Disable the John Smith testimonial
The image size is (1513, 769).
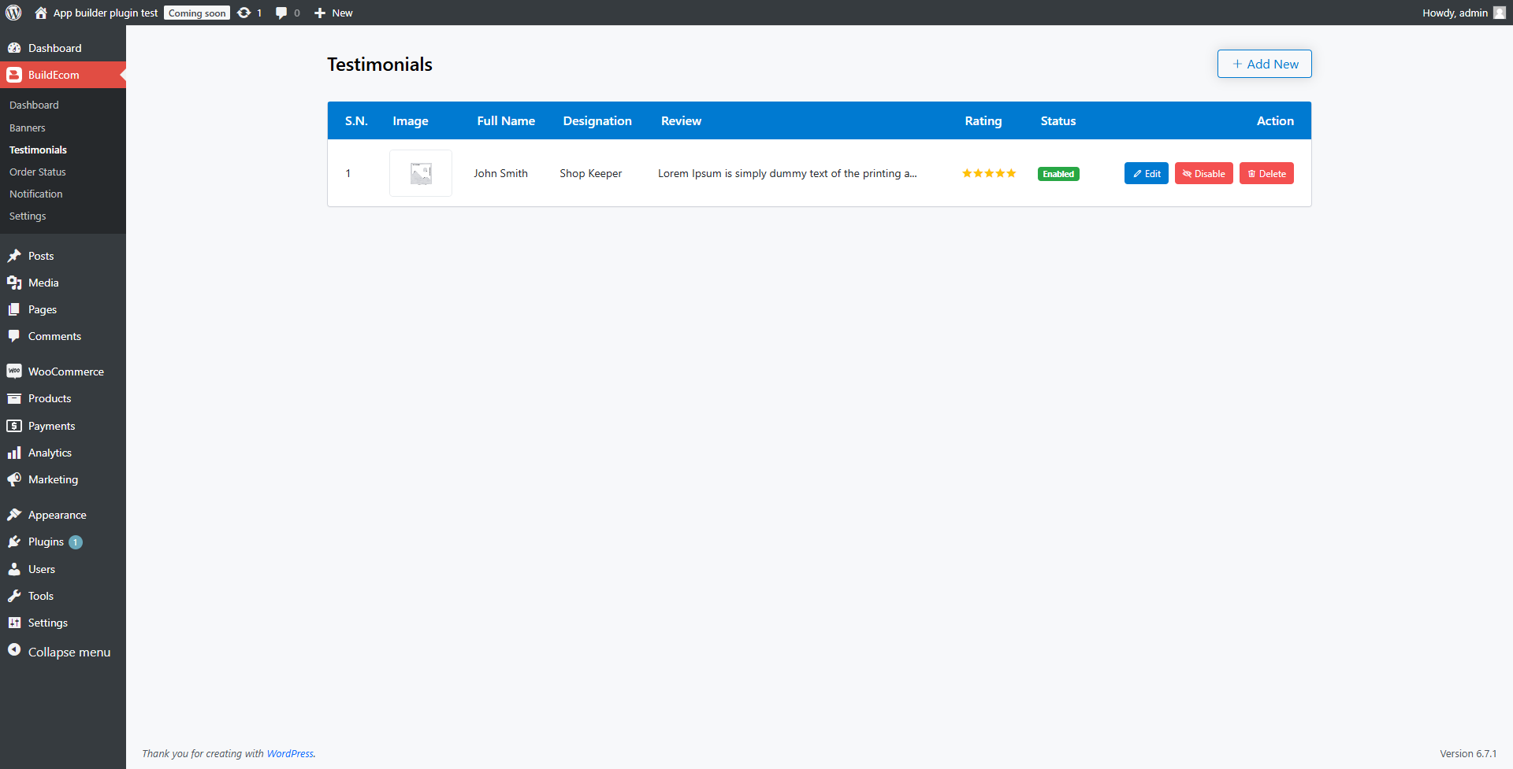(x=1203, y=174)
